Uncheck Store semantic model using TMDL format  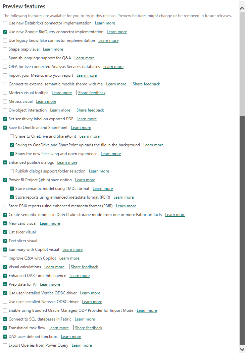point(12,189)
